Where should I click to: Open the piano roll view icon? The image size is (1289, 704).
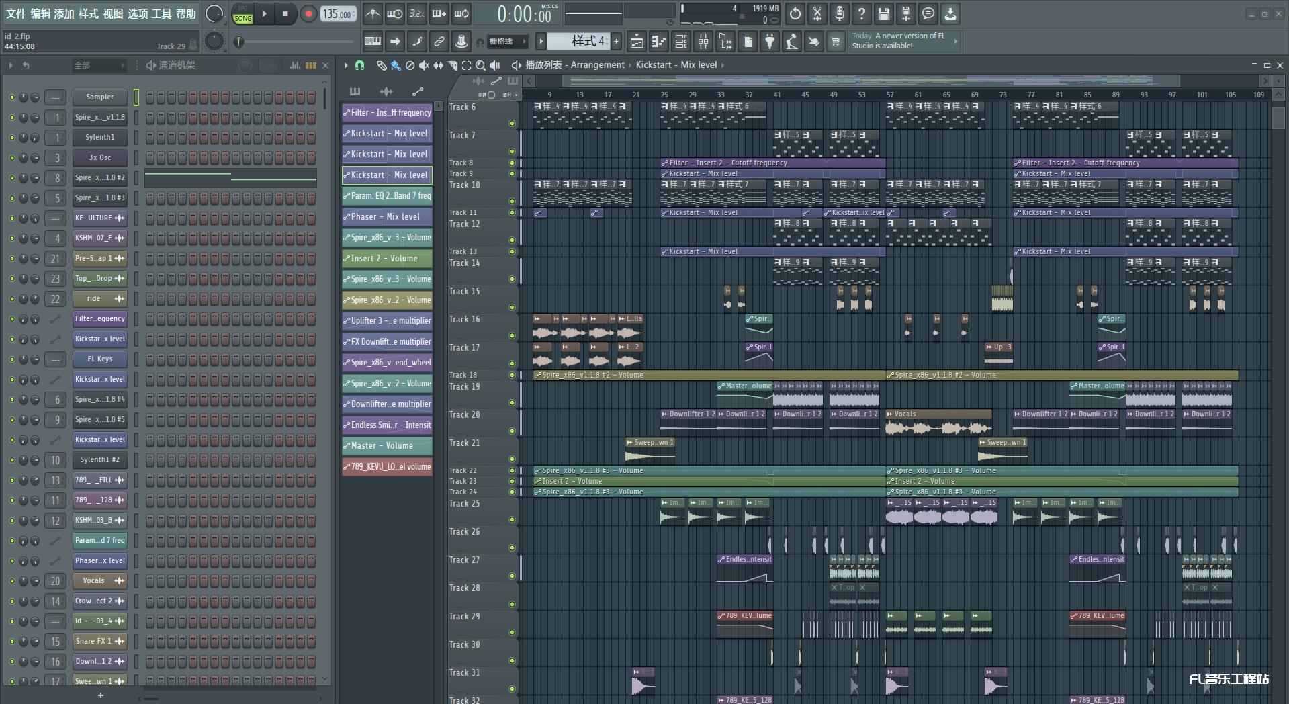(x=659, y=42)
